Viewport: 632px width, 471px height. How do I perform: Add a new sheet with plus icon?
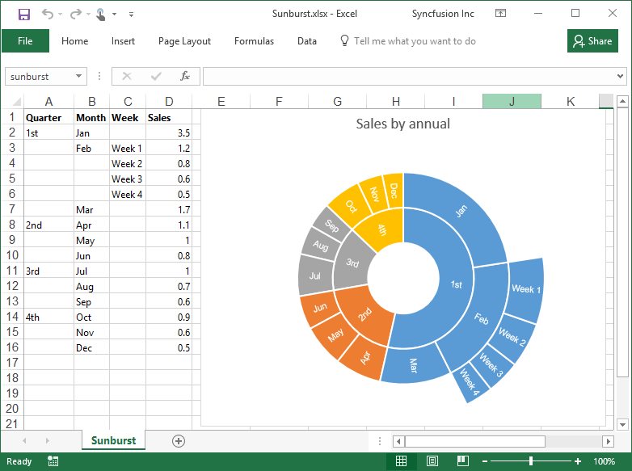point(179,441)
